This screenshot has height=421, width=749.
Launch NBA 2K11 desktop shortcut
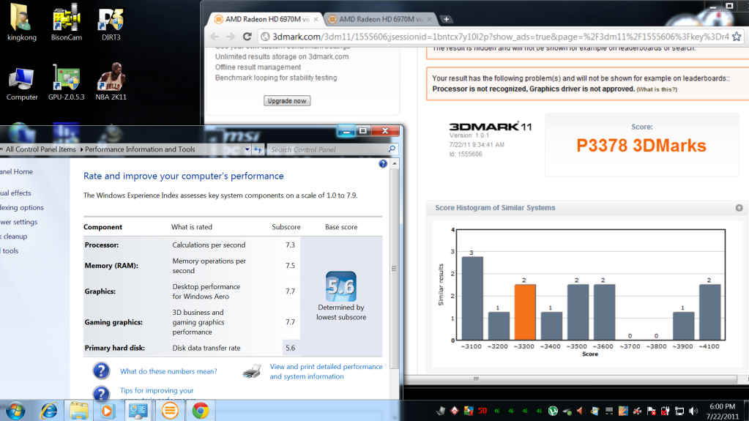pyautogui.click(x=111, y=83)
